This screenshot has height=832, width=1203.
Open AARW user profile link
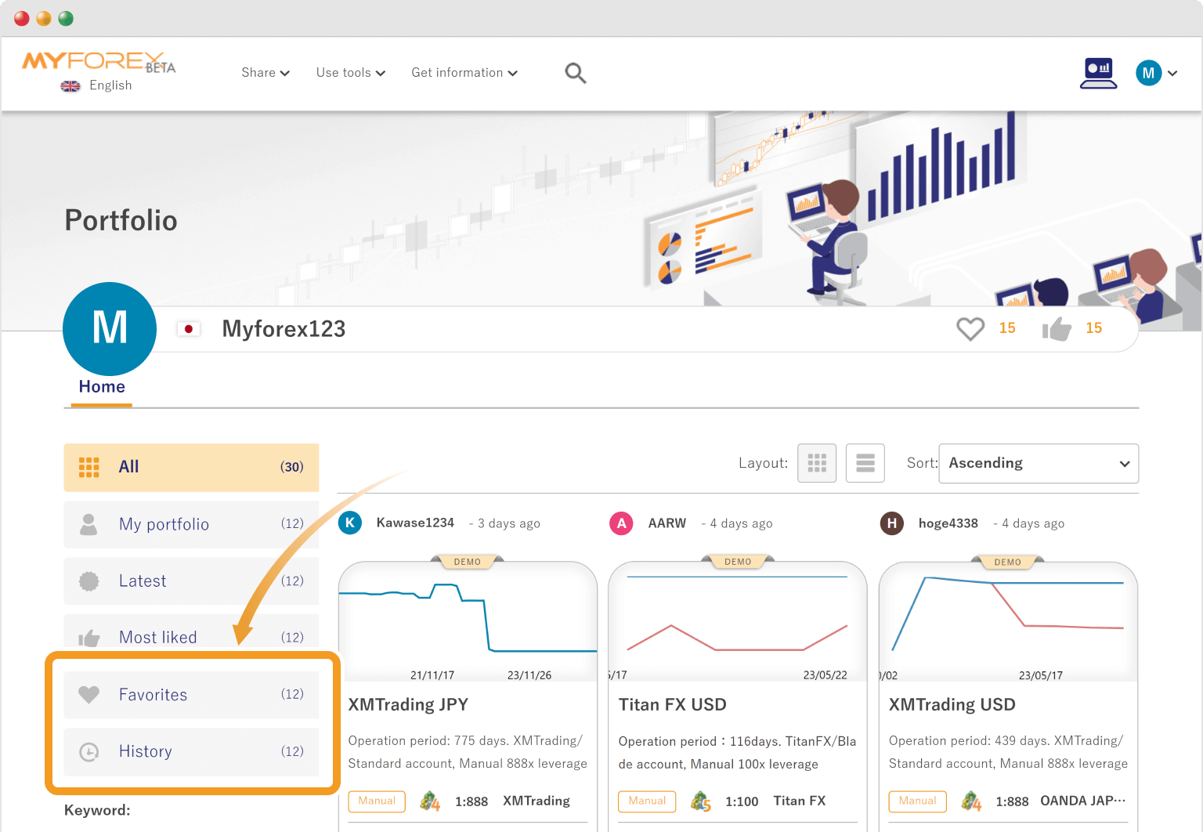point(667,523)
